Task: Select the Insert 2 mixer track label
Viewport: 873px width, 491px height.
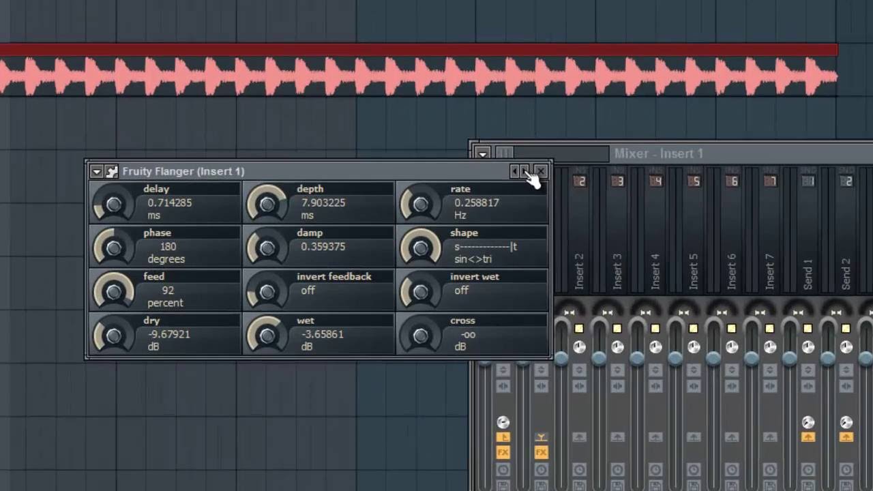Action: point(579,271)
